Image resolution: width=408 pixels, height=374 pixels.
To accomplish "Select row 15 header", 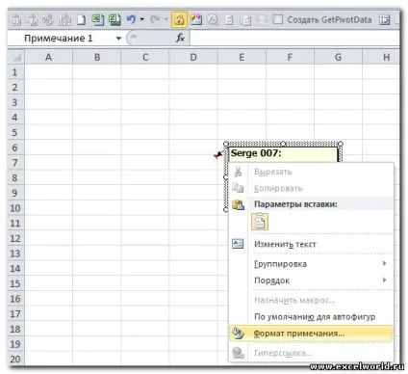I will [x=15, y=283].
